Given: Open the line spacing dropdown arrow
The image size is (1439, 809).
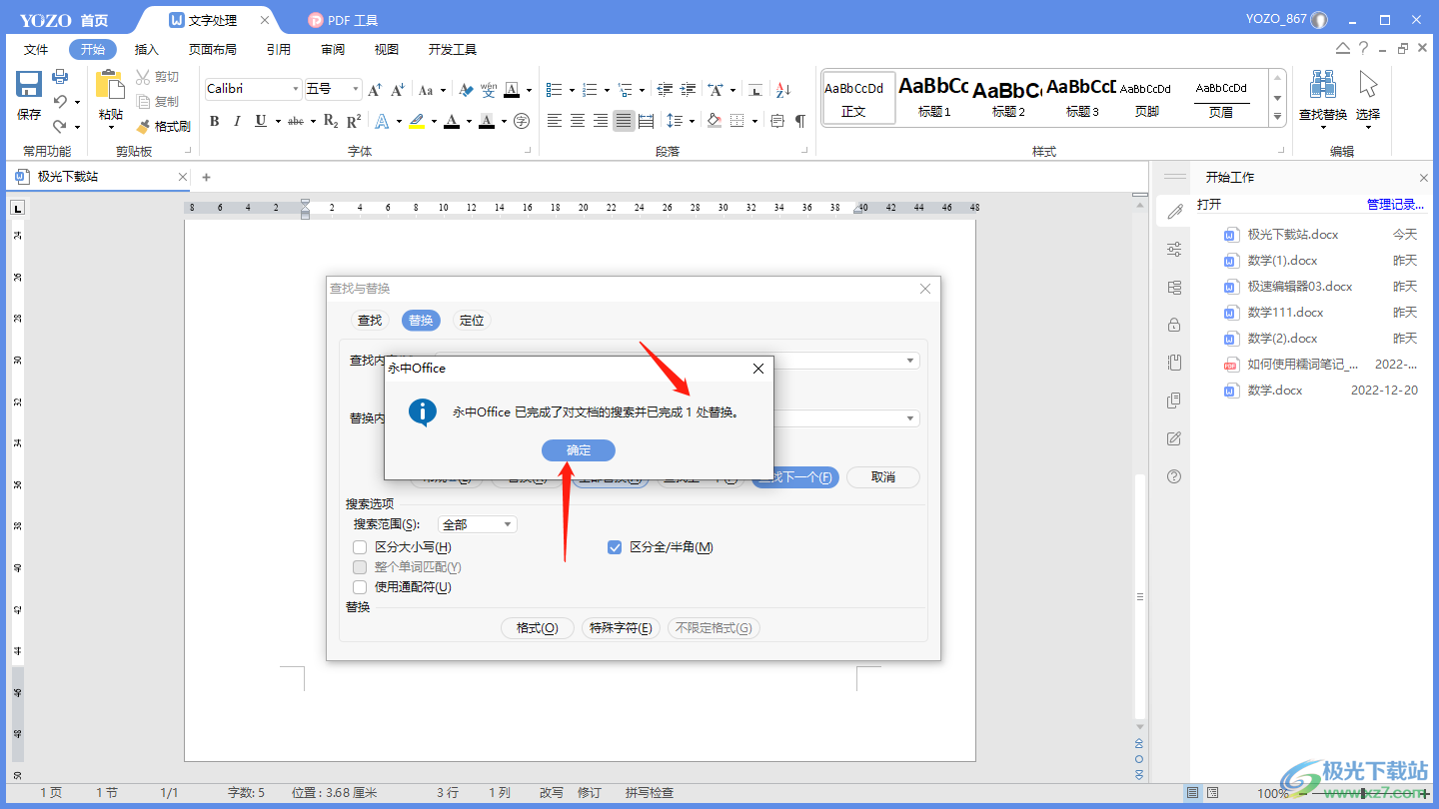Looking at the screenshot, I should tap(692, 121).
